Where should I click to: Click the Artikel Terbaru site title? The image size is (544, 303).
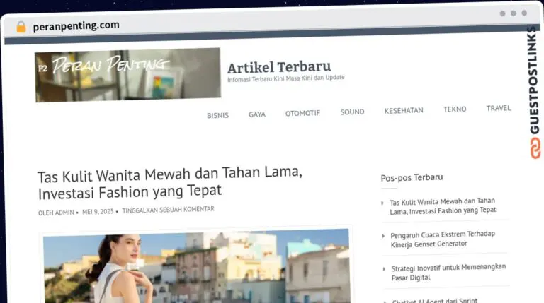tap(279, 67)
